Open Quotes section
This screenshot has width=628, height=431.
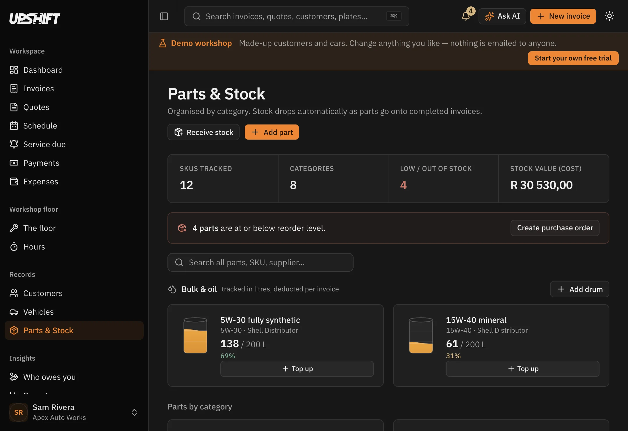pyautogui.click(x=74, y=107)
